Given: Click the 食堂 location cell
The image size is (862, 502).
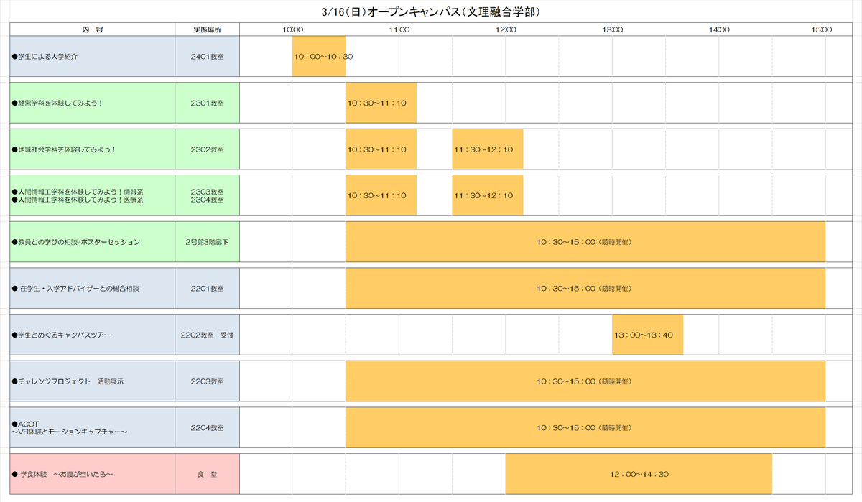Looking at the screenshot, I should pyautogui.click(x=207, y=474).
